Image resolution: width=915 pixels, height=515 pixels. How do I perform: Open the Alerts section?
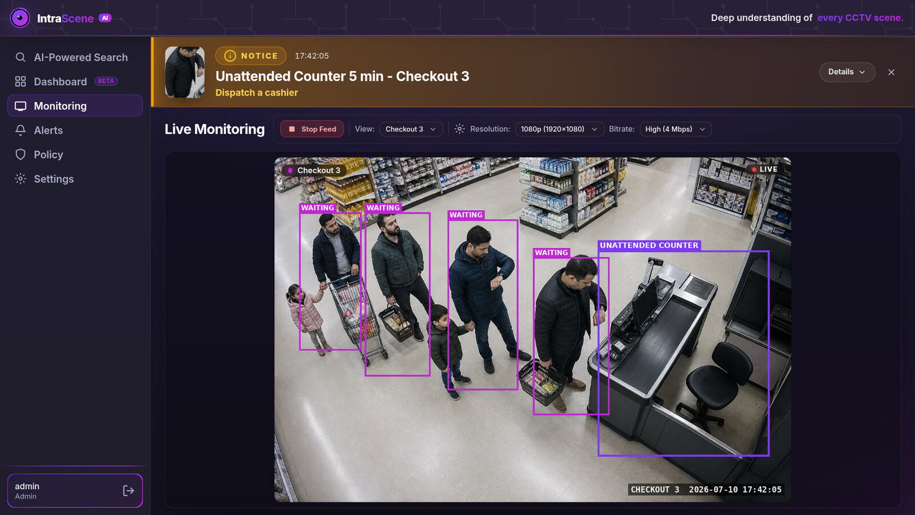[75, 130]
